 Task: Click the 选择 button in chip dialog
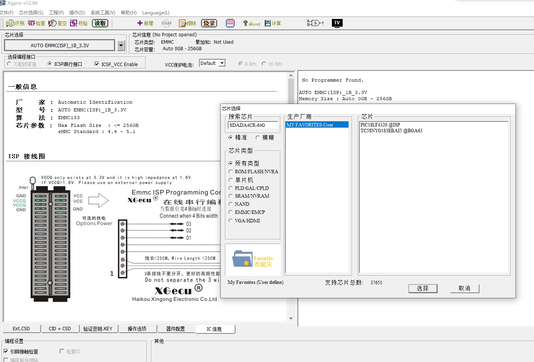click(x=422, y=289)
